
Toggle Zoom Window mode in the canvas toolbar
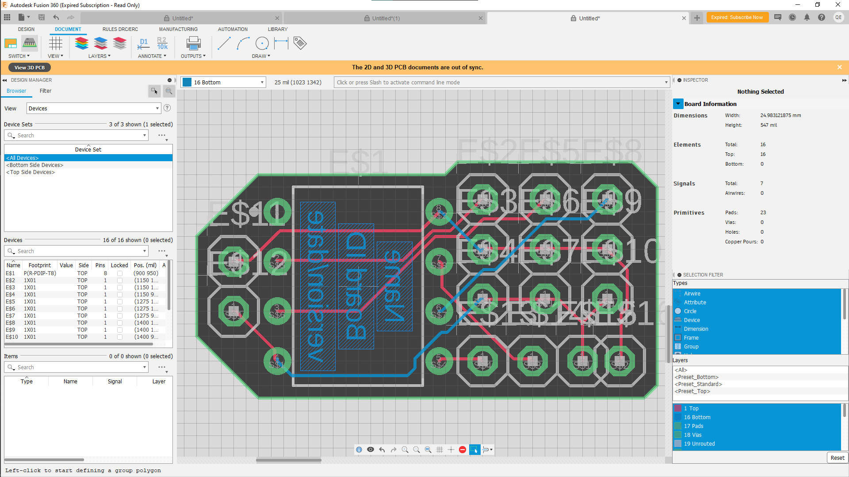tap(428, 449)
